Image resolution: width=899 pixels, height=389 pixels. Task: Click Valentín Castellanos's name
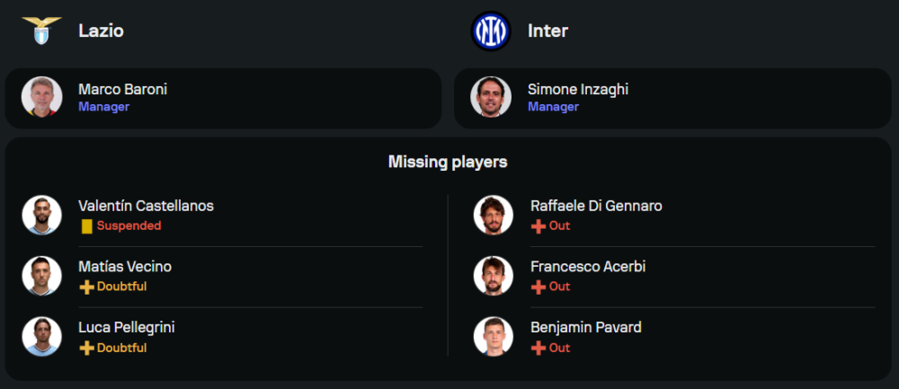146,206
